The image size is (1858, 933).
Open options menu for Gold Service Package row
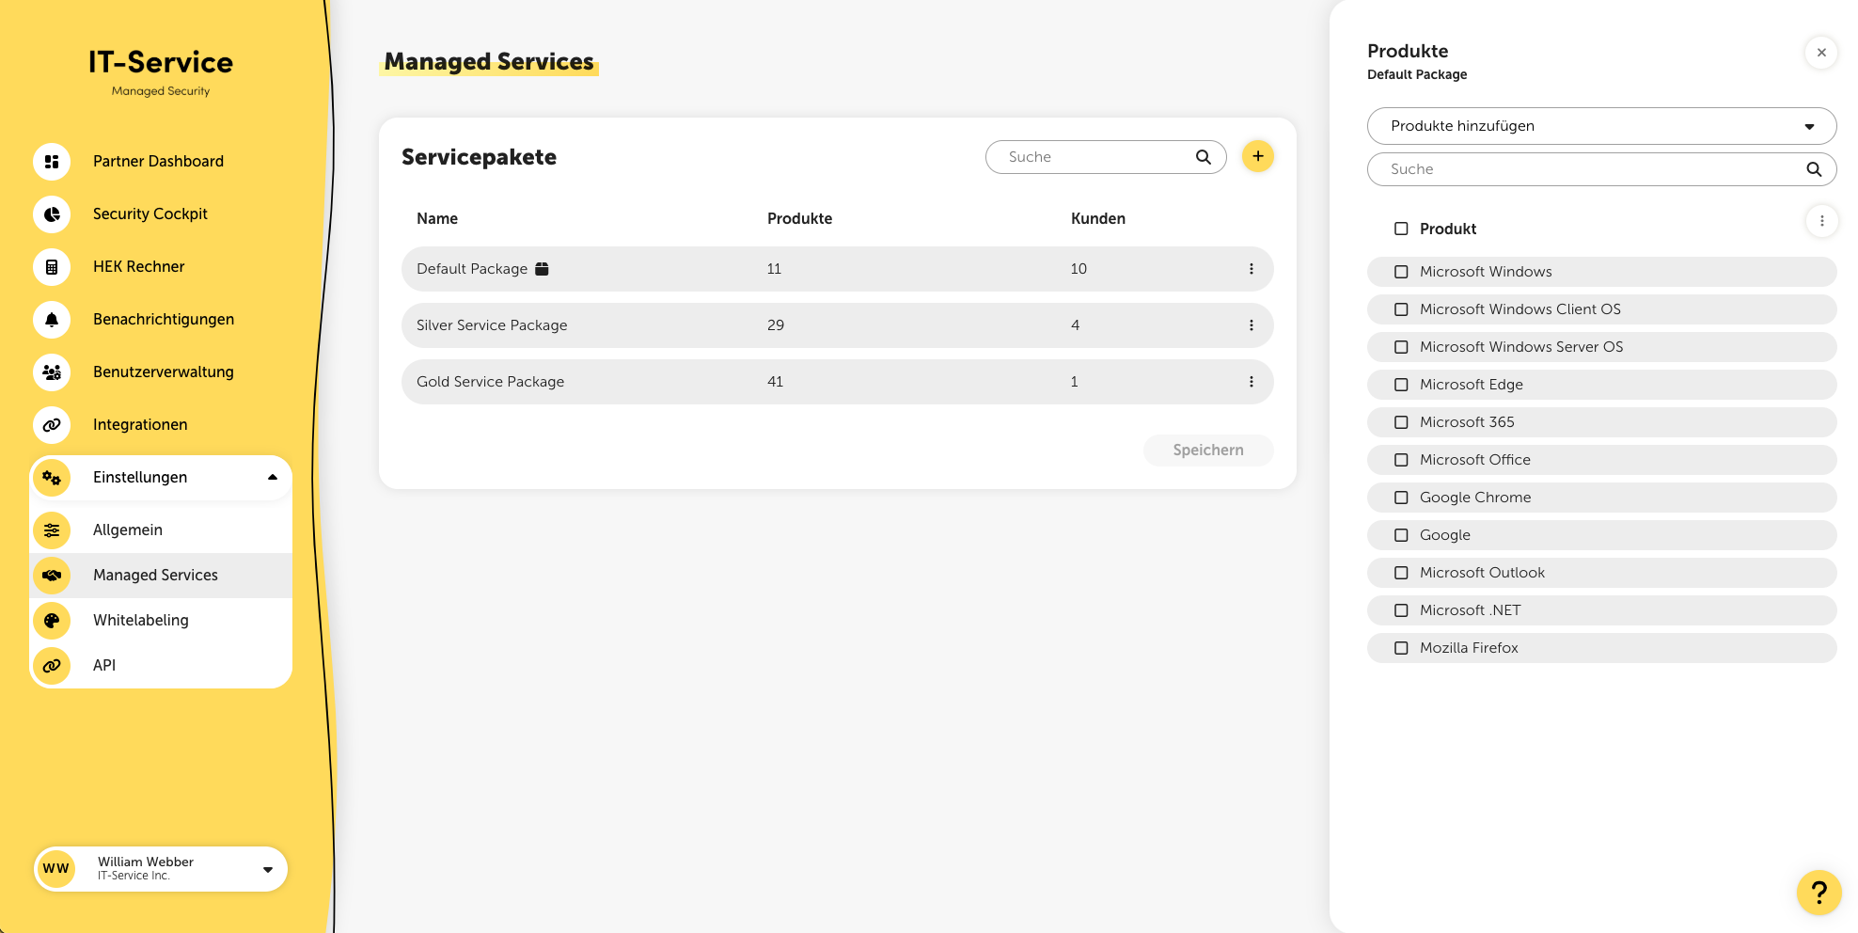click(1252, 382)
